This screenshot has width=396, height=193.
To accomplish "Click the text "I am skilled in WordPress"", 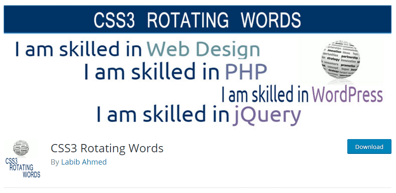I will (302, 95).
